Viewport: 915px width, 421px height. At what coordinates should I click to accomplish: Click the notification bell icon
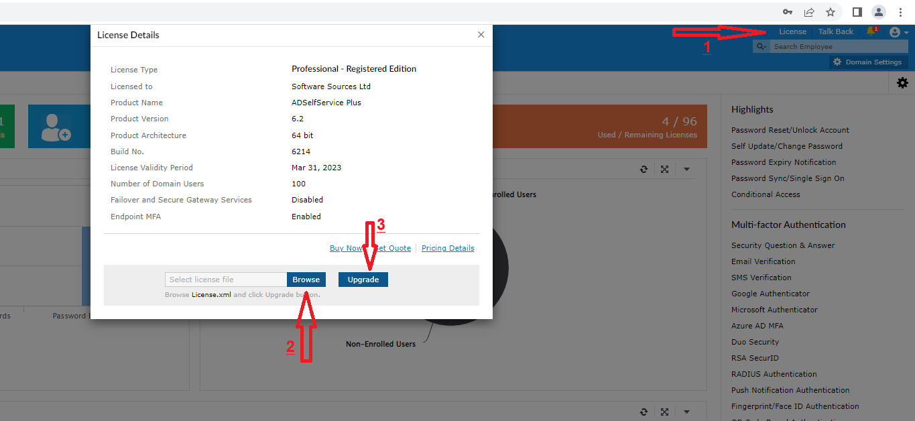(x=871, y=32)
